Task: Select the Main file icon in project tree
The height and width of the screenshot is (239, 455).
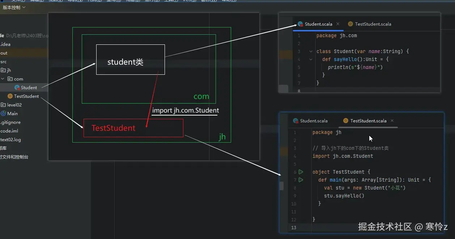Action: point(3,114)
